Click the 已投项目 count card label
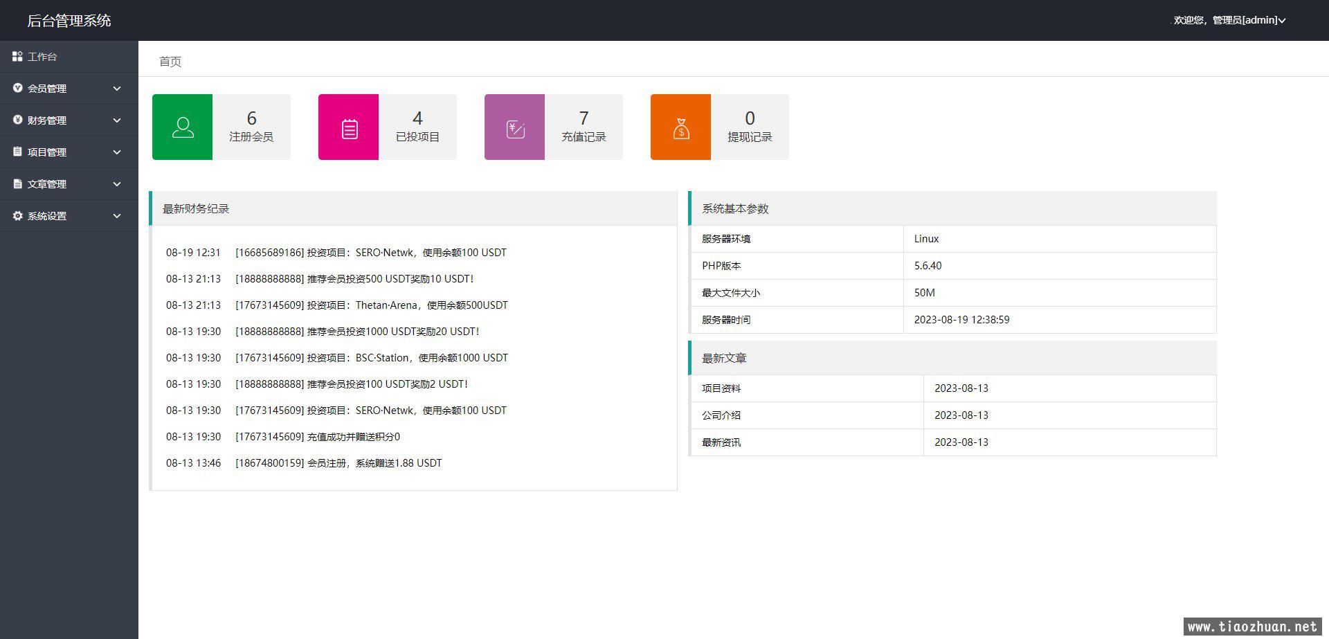The width and height of the screenshot is (1329, 639). (417, 137)
